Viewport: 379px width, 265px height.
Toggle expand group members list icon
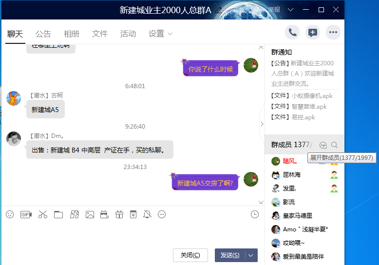(x=322, y=145)
